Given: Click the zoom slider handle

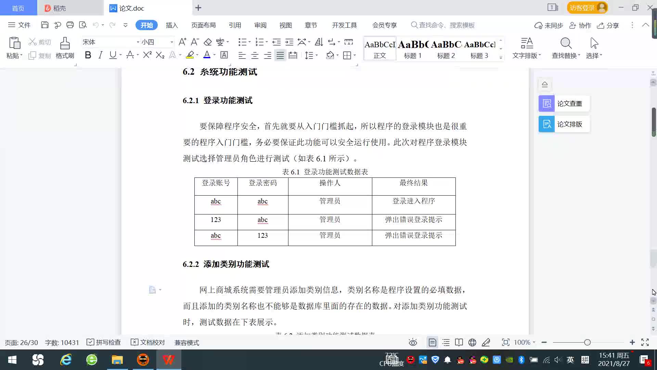Looking at the screenshot, I should (588, 343).
